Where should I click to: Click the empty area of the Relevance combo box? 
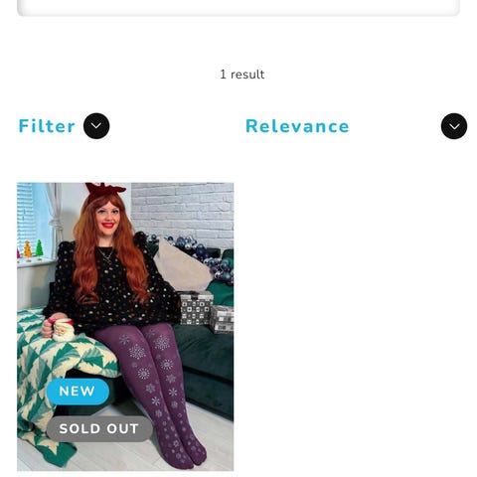[395, 126]
